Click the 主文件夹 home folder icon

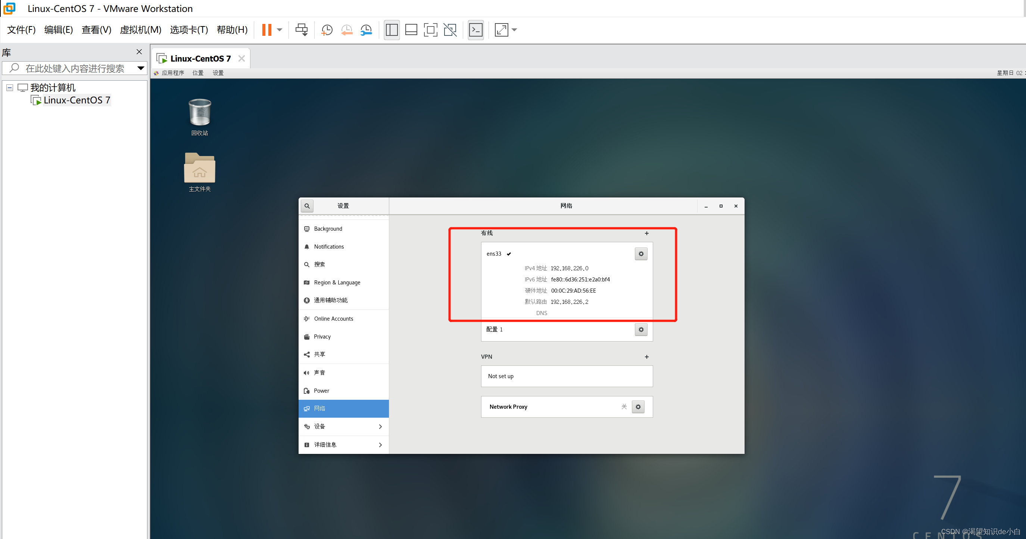click(x=200, y=172)
